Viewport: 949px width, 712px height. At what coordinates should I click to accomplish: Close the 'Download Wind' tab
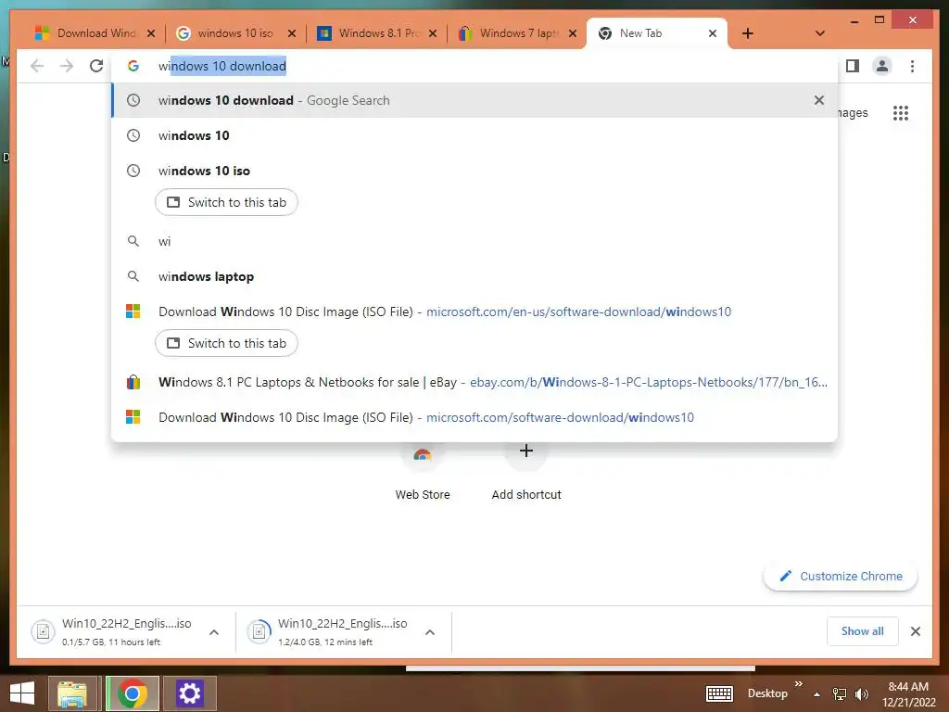[x=151, y=33]
